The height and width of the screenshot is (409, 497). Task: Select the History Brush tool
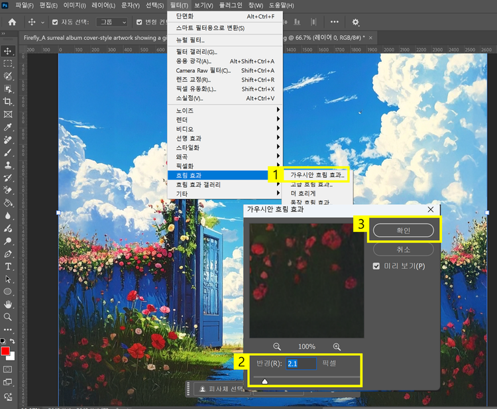7,178
